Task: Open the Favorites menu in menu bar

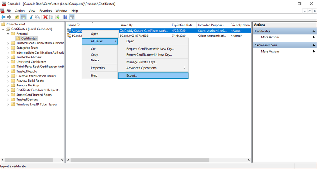Action: click(x=45, y=10)
